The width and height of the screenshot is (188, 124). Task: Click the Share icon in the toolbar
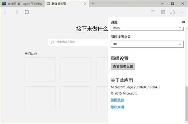[x=173, y=12]
